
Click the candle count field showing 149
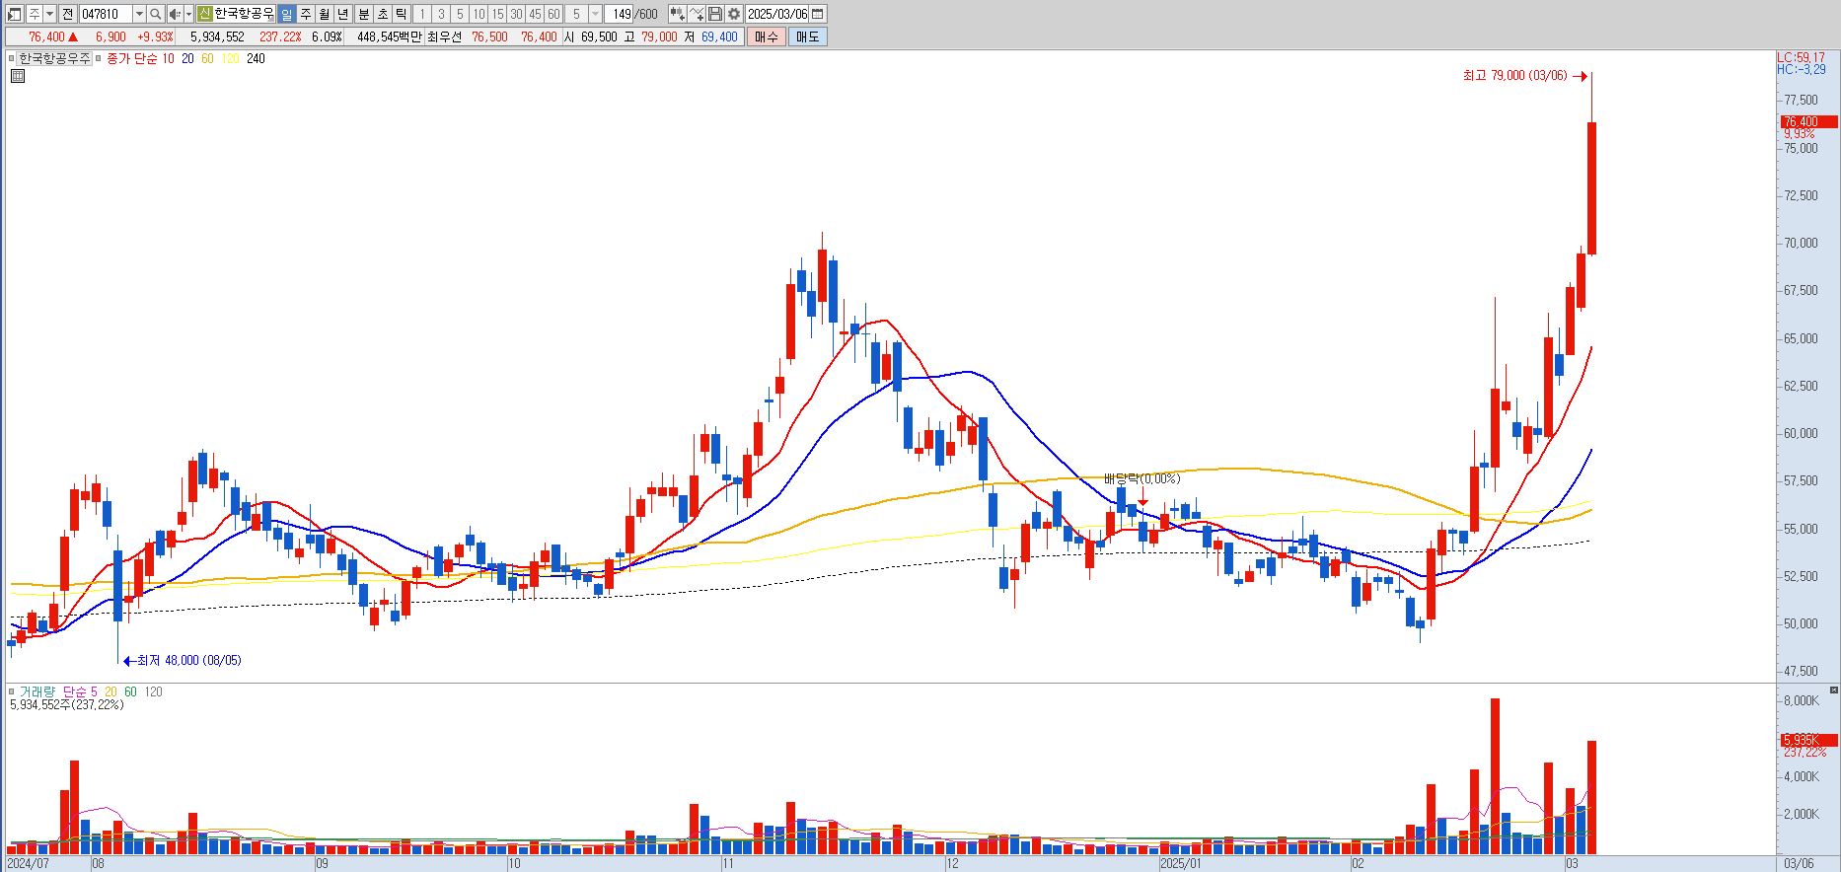(x=620, y=14)
